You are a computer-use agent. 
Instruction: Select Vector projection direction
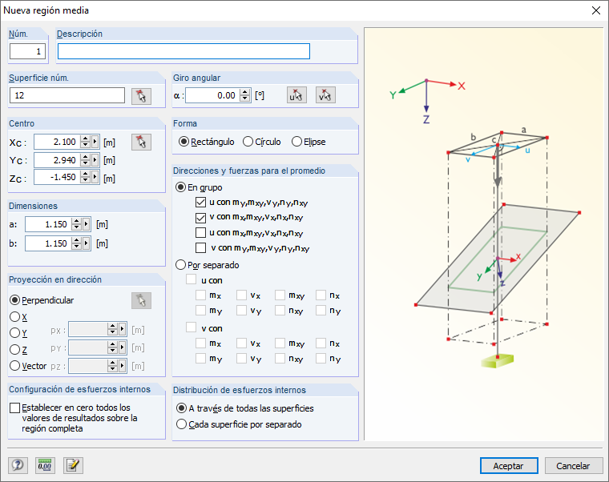28,366
